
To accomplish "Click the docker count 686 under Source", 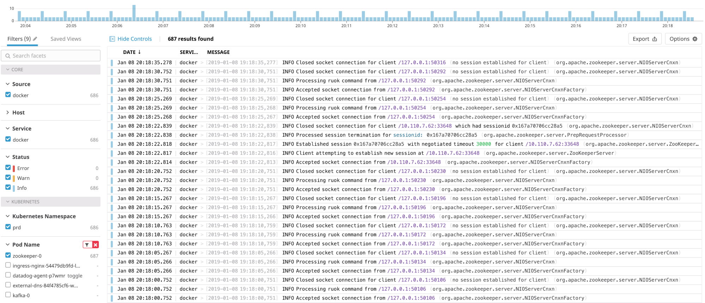I will tap(94, 96).
